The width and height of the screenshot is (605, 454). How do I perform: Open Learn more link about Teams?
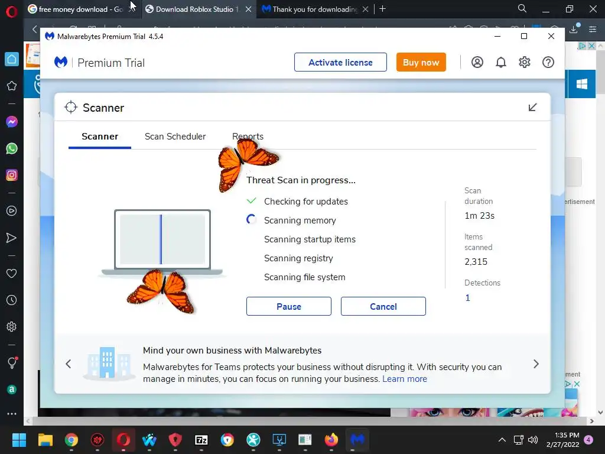(404, 379)
